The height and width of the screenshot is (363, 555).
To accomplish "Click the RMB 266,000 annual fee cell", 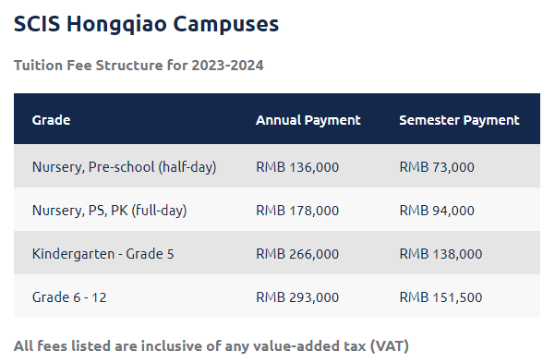I will click(297, 254).
